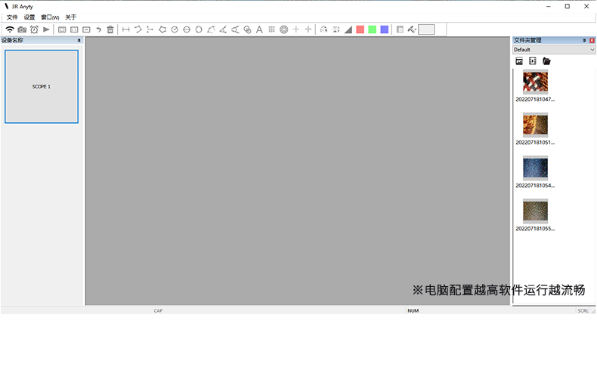Open the folder icon in file manager panel

click(546, 61)
